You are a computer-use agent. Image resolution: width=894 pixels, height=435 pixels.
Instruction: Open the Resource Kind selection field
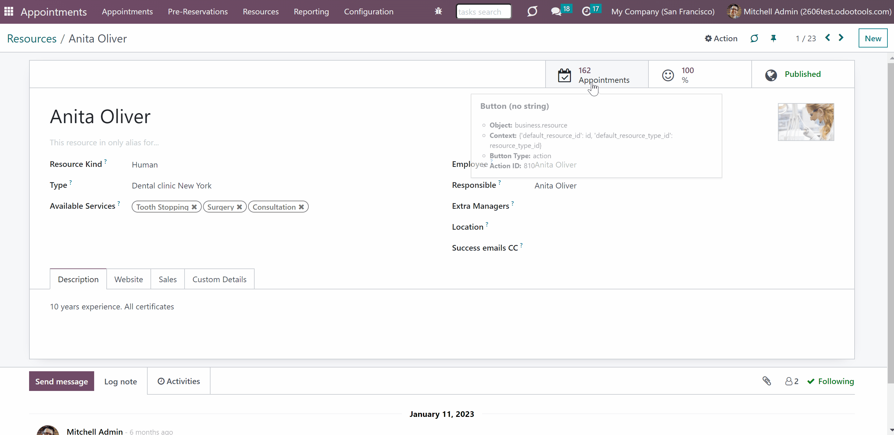coord(145,165)
